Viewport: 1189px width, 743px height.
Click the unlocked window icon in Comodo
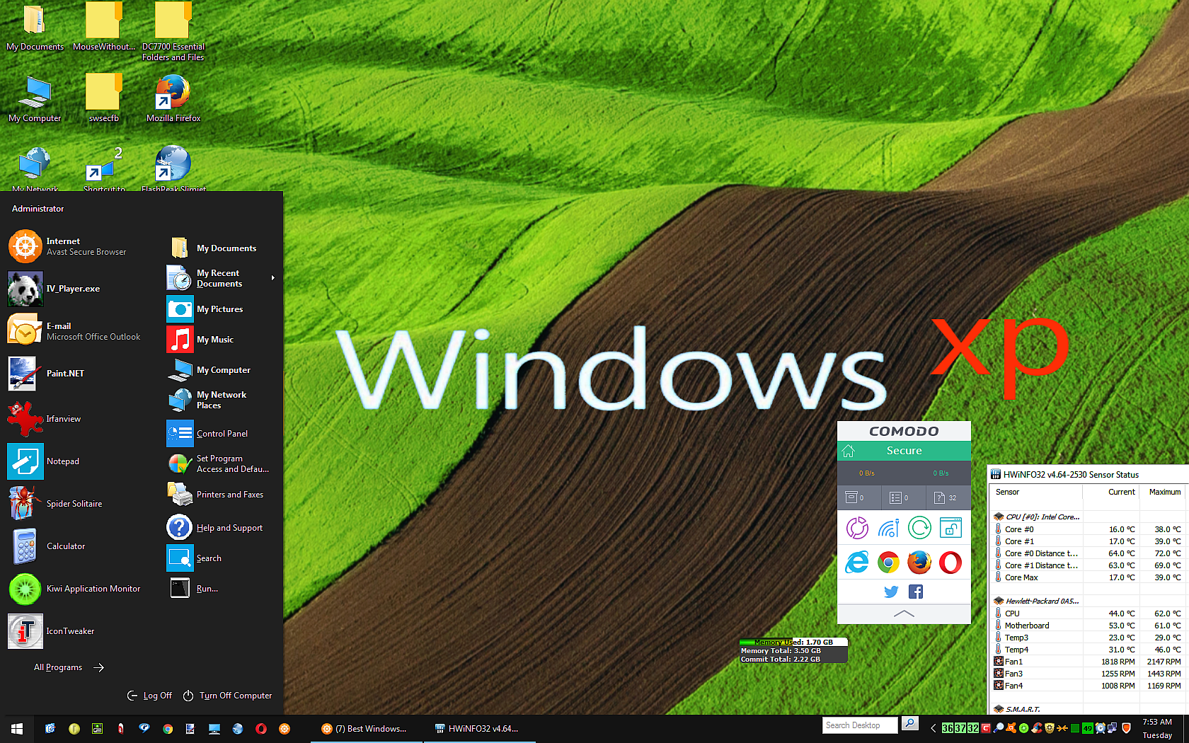pyautogui.click(x=950, y=528)
